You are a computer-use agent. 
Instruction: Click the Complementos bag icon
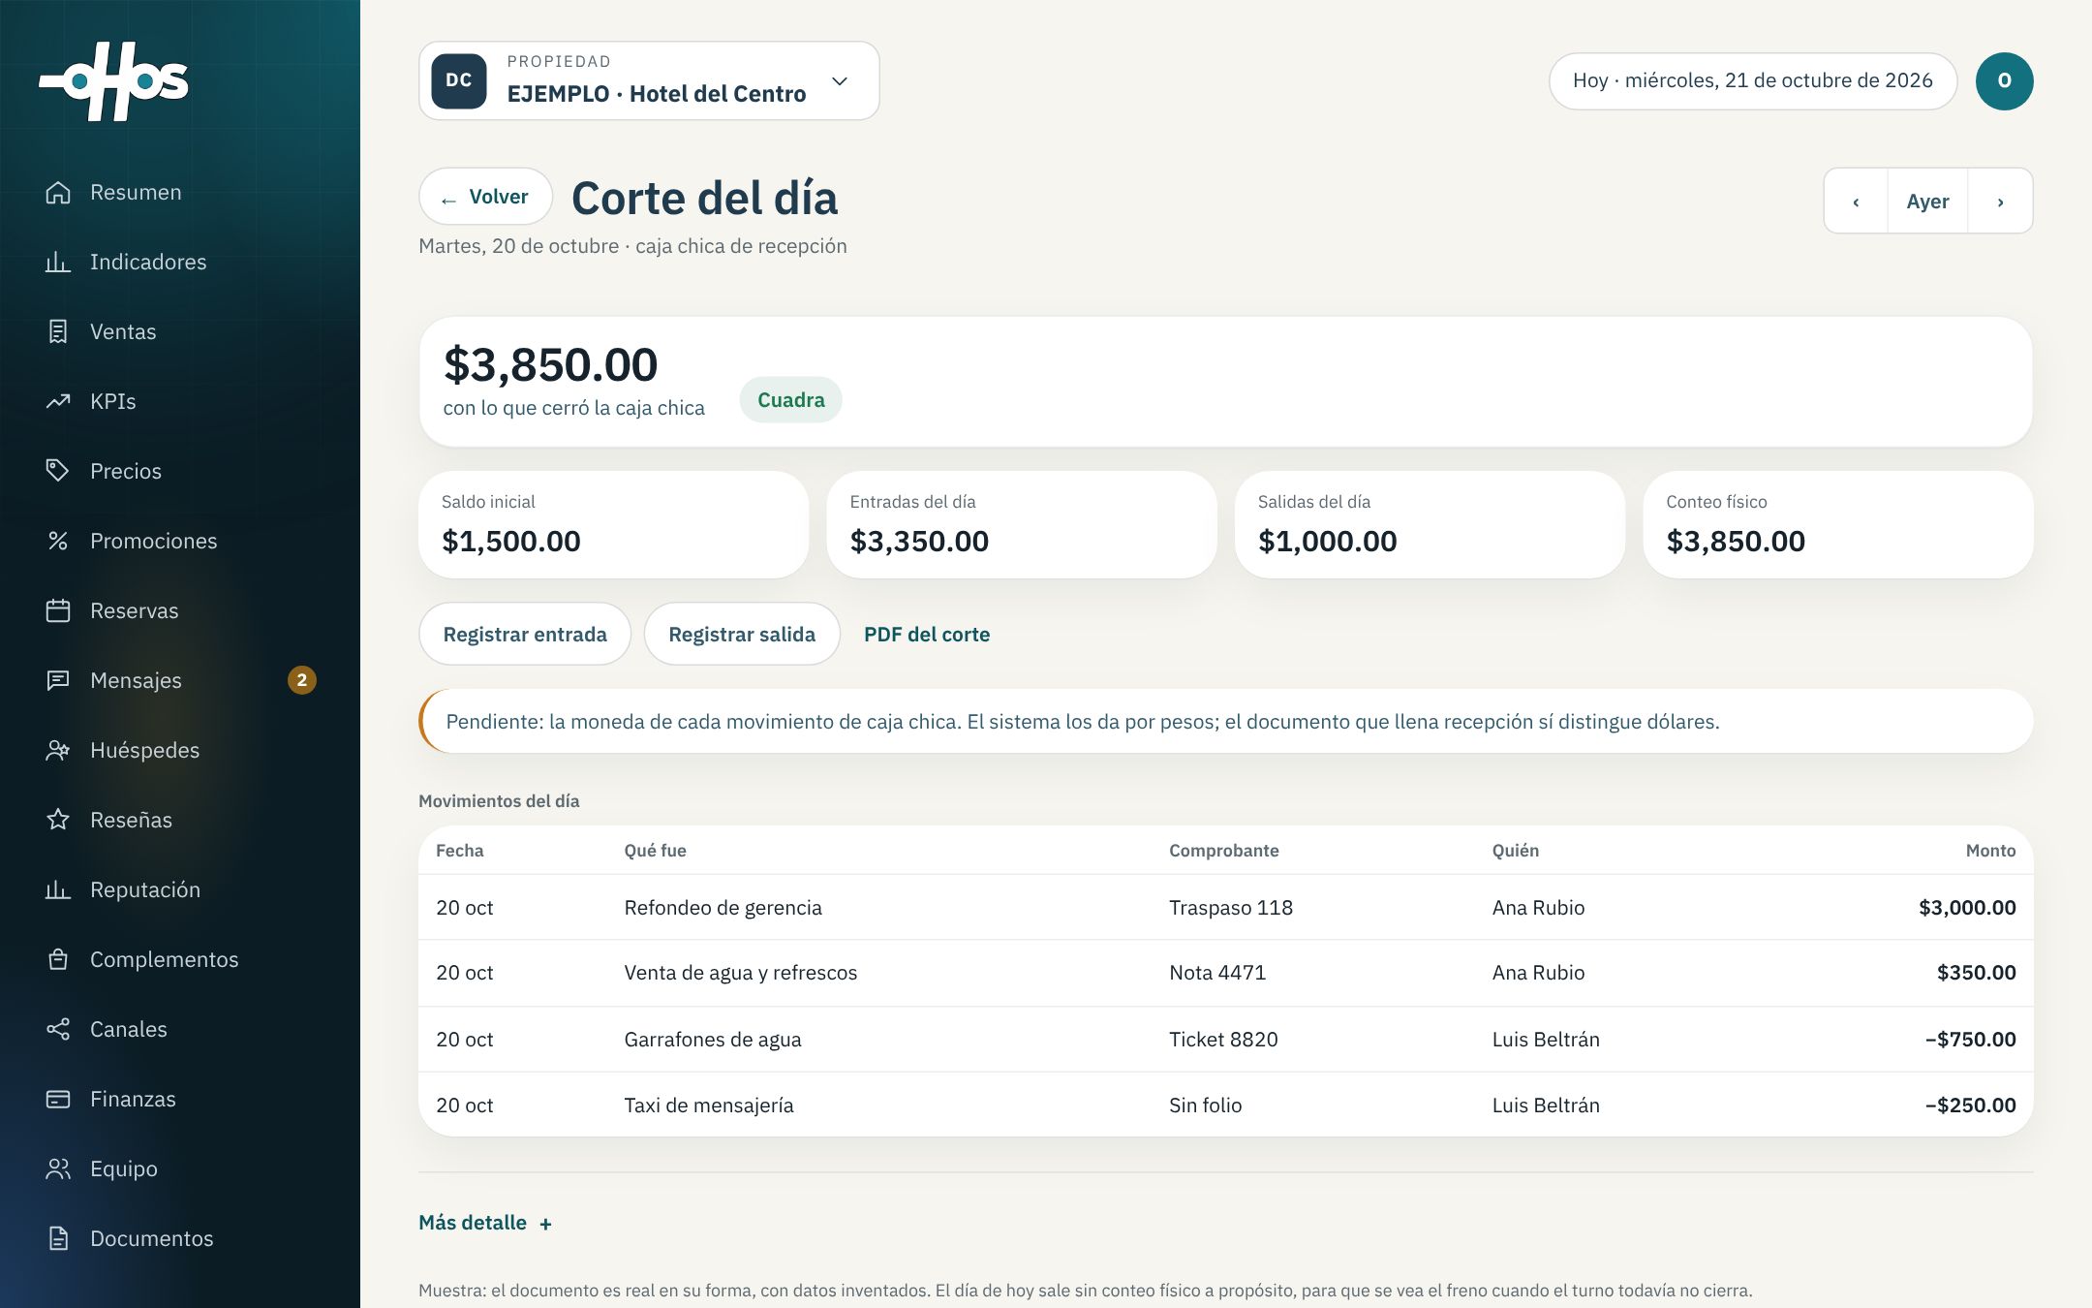(58, 959)
